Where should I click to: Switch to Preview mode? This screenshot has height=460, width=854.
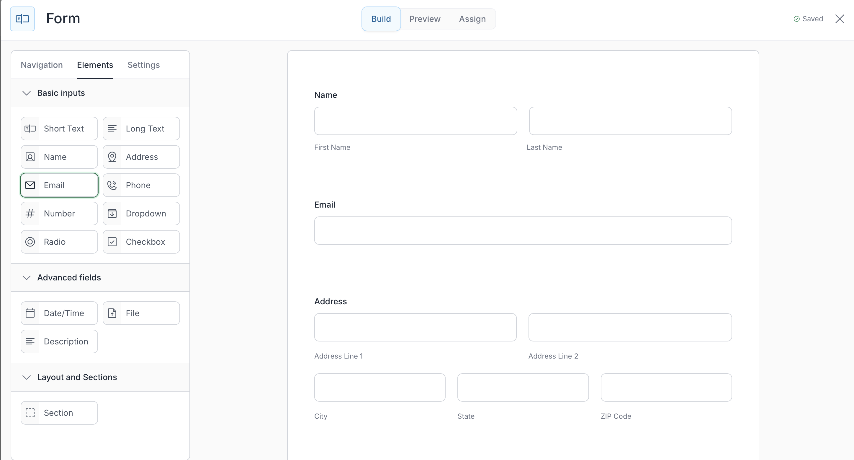tap(425, 19)
